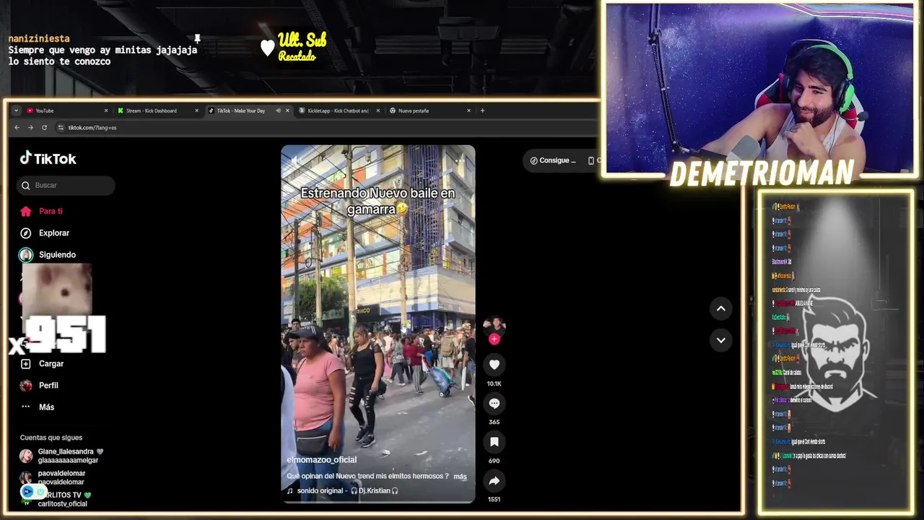Like the video with heart icon

(494, 365)
